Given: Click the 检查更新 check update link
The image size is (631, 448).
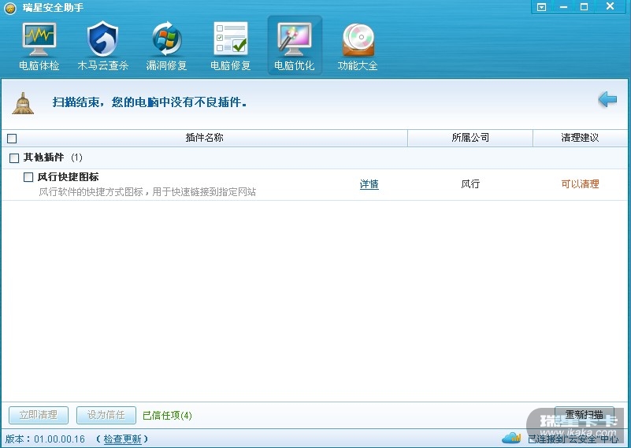Looking at the screenshot, I should (x=123, y=439).
